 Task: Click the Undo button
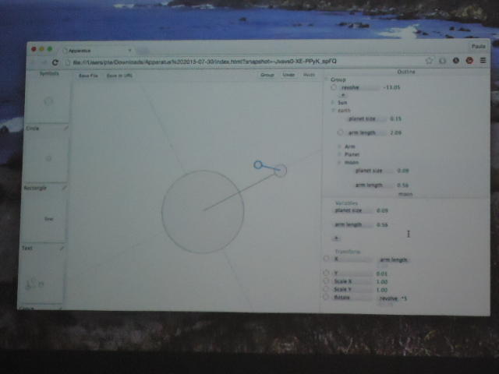point(288,75)
